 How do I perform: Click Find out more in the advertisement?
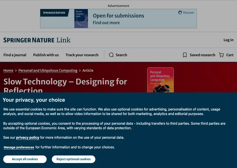pyautogui.click(x=106, y=23)
